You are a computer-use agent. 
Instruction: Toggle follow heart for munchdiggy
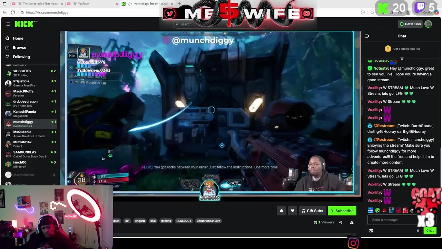tap(292, 211)
